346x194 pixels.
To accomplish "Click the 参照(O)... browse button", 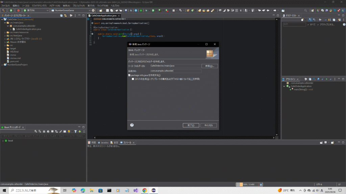I will tap(209, 66).
